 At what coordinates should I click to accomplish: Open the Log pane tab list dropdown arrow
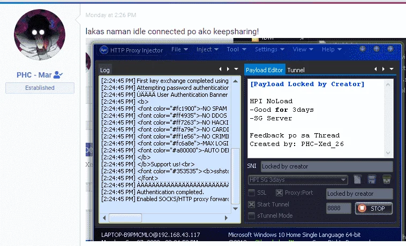(236, 69)
